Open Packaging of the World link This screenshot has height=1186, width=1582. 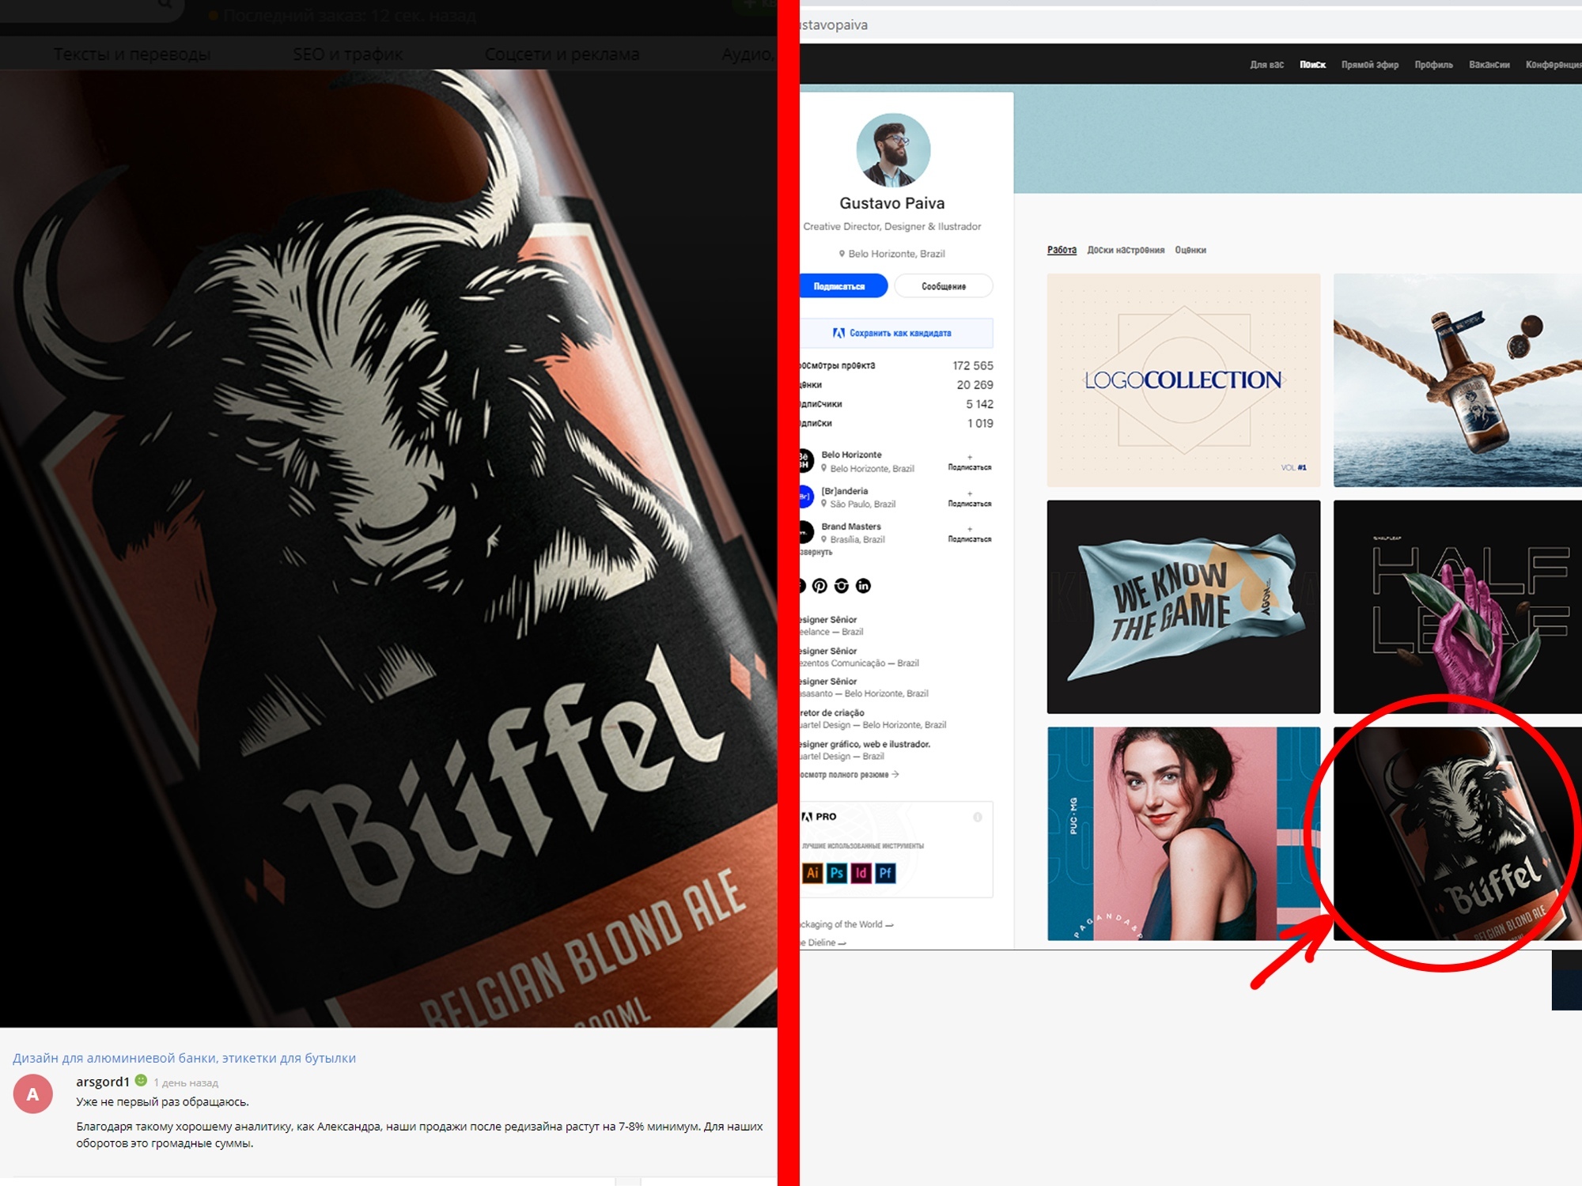coord(846,924)
